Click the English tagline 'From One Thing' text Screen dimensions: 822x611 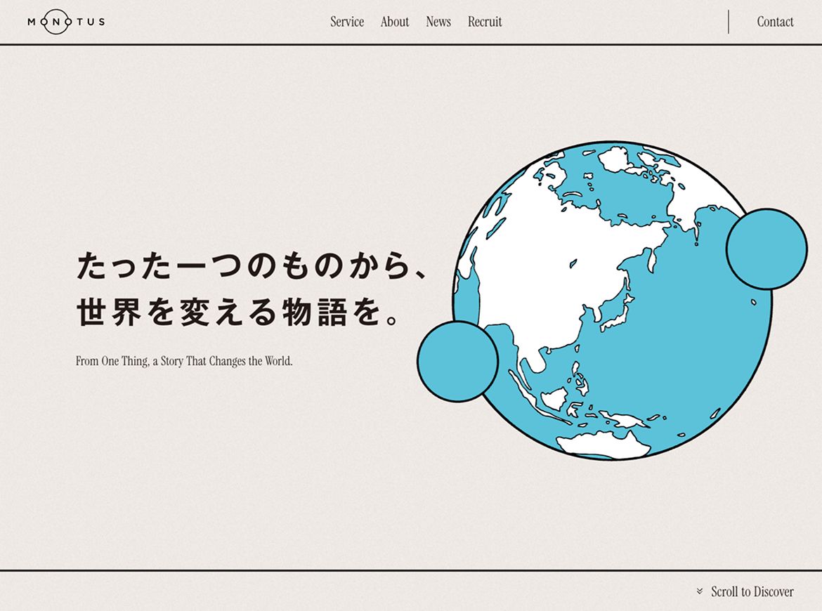(184, 361)
